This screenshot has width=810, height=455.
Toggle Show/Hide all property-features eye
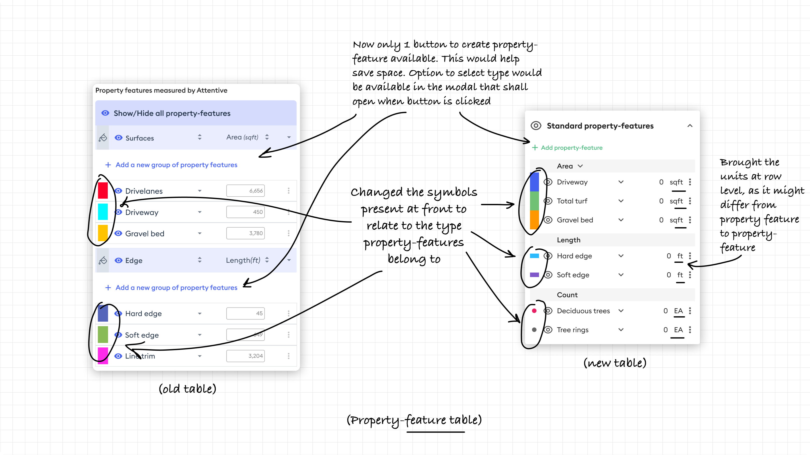pos(105,113)
